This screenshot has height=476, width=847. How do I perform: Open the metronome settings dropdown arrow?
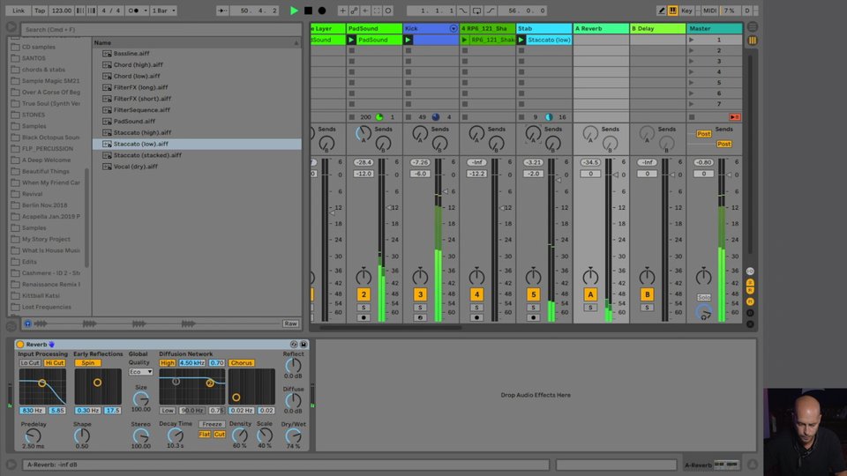[146, 11]
